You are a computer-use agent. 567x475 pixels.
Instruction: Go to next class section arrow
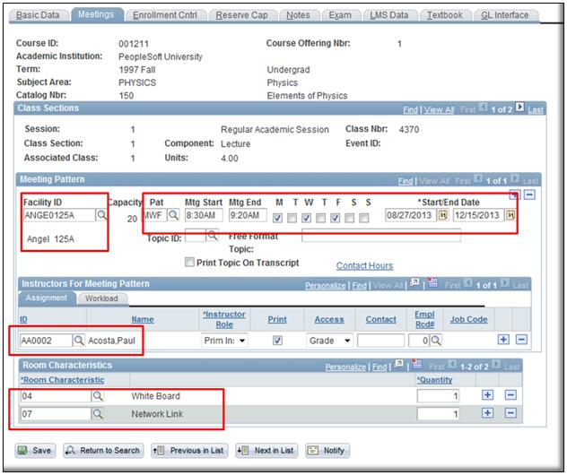coord(519,107)
